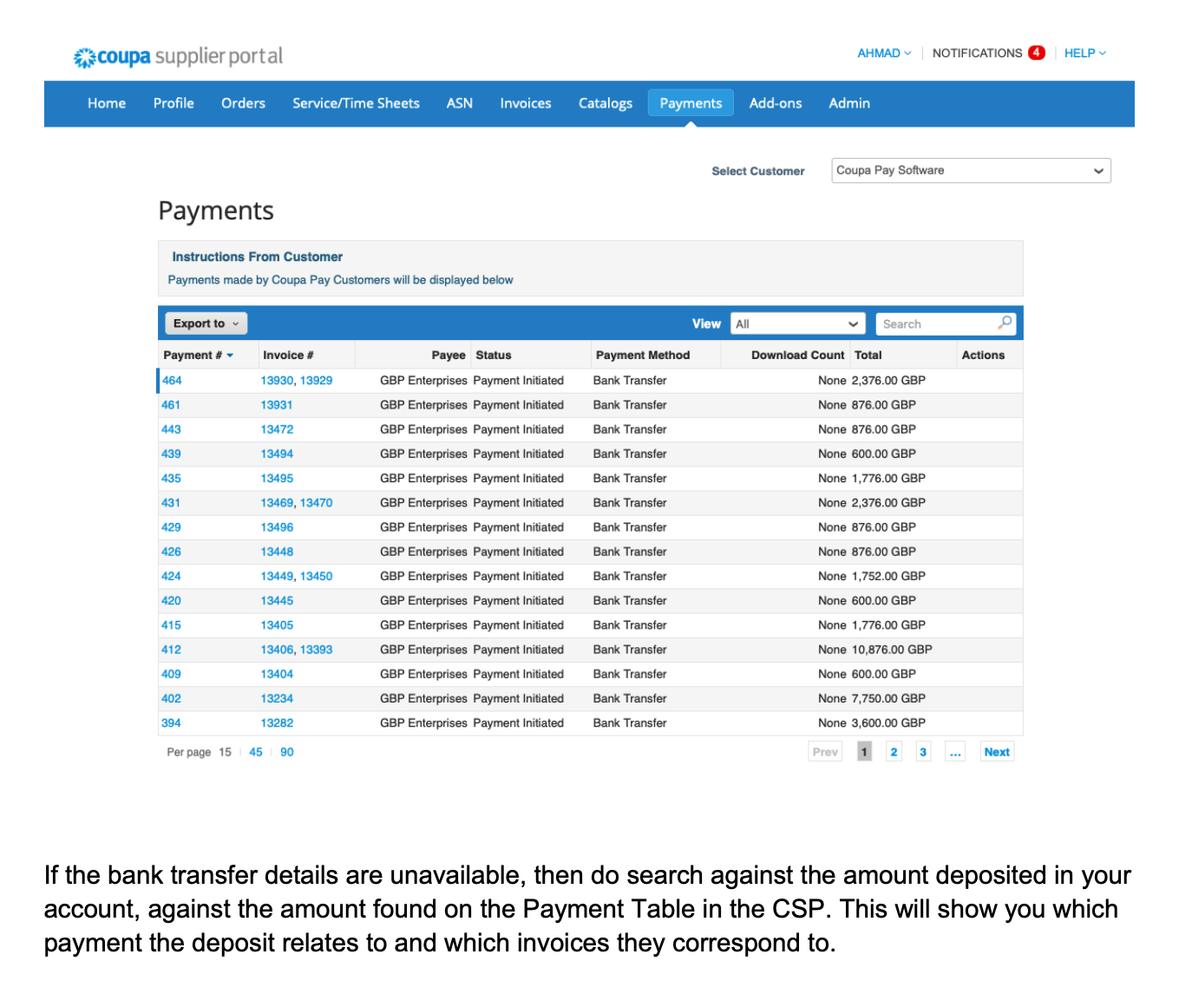Image resolution: width=1192 pixels, height=987 pixels.
Task: Click the Instructions From Customer heading
Action: click(x=257, y=257)
